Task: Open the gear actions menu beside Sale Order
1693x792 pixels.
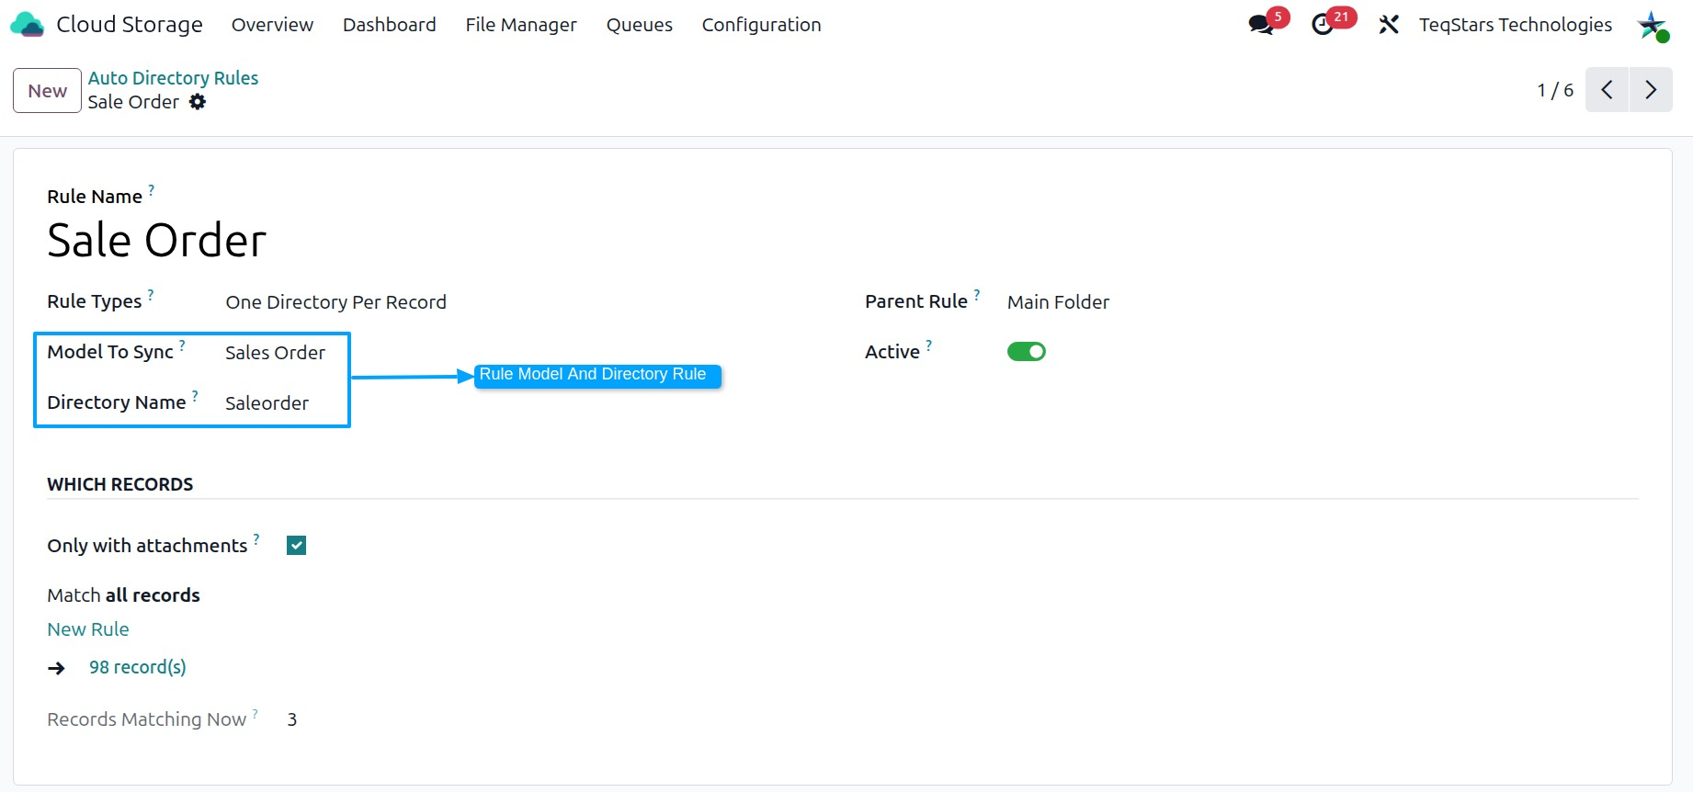Action: coord(198,102)
